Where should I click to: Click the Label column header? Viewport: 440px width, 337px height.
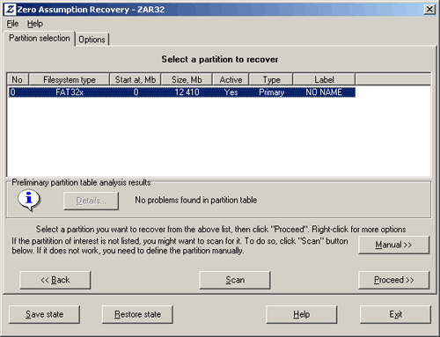tap(324, 79)
